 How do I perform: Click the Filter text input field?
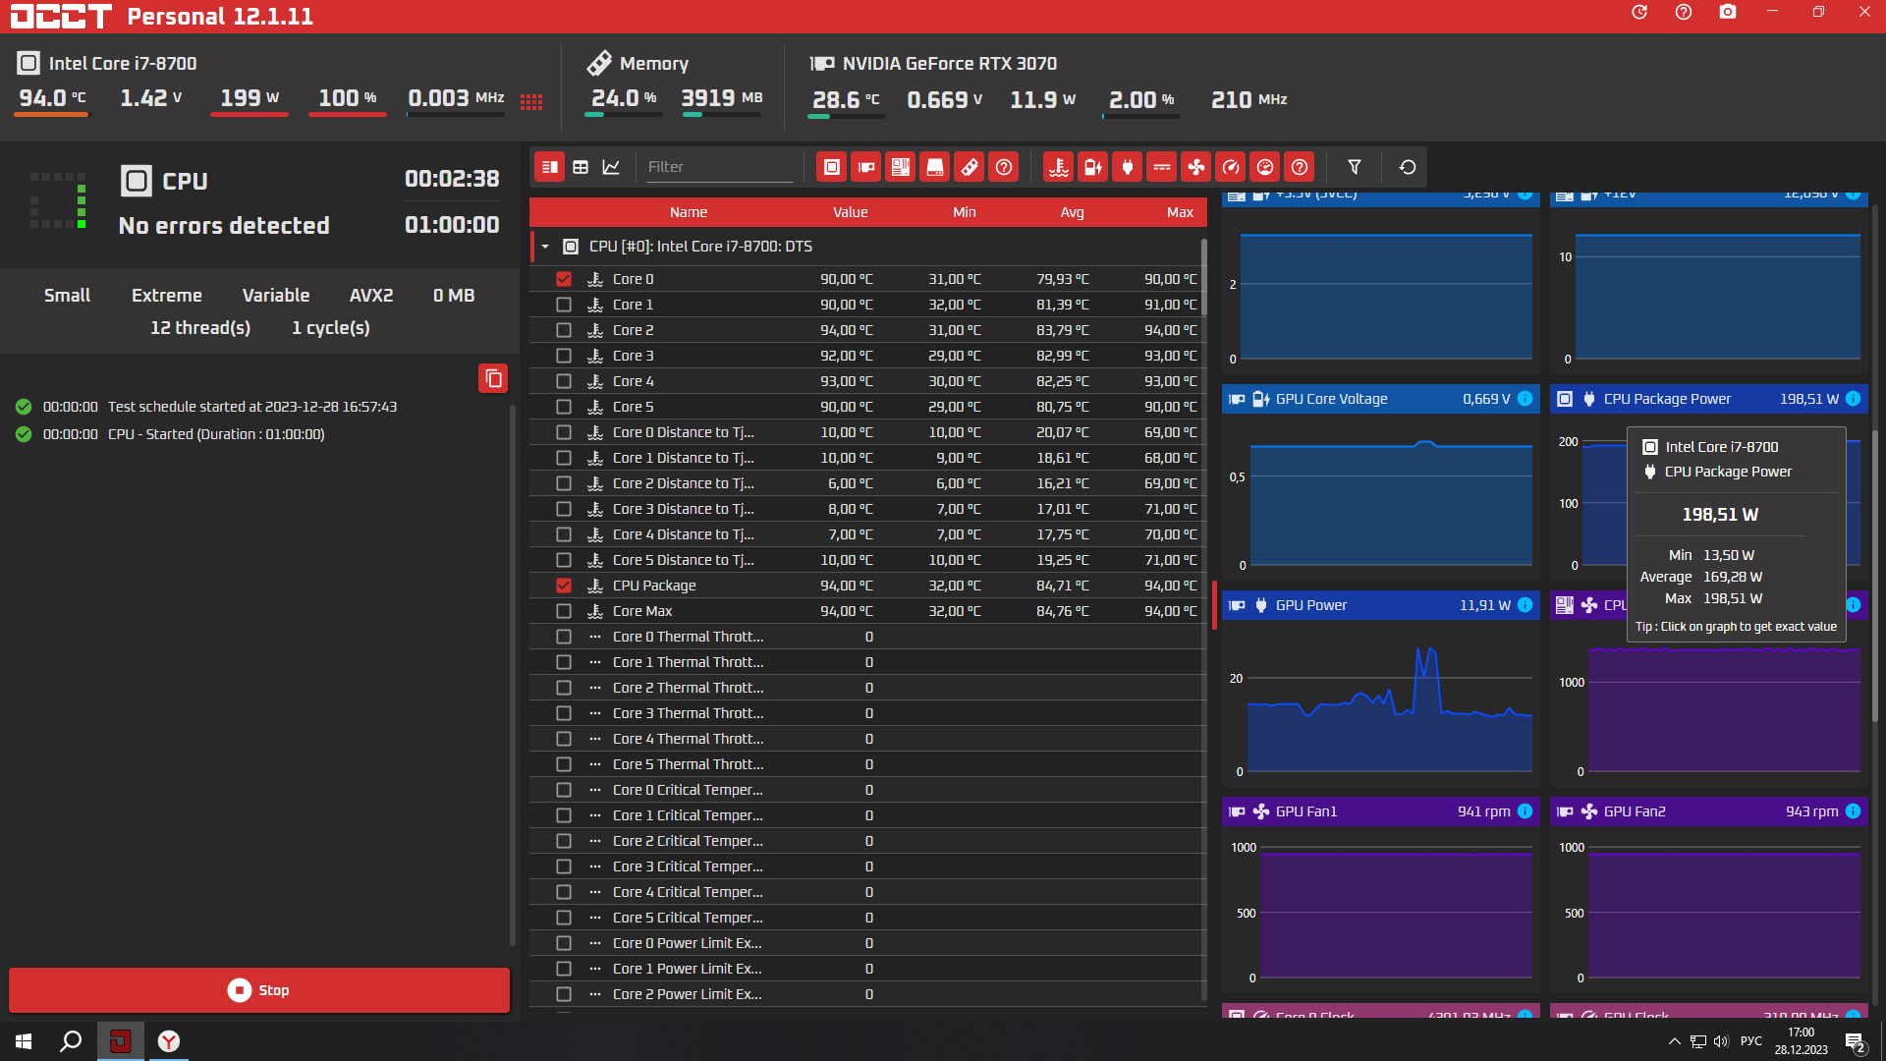click(723, 167)
